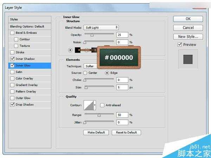Click the Size value input field
Viewport: 211px width, 158px height.
tap(122, 86)
